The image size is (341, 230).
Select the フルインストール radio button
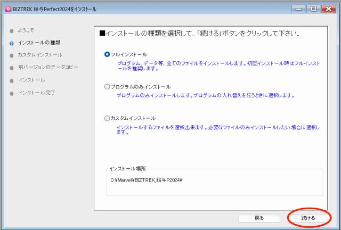click(x=107, y=54)
